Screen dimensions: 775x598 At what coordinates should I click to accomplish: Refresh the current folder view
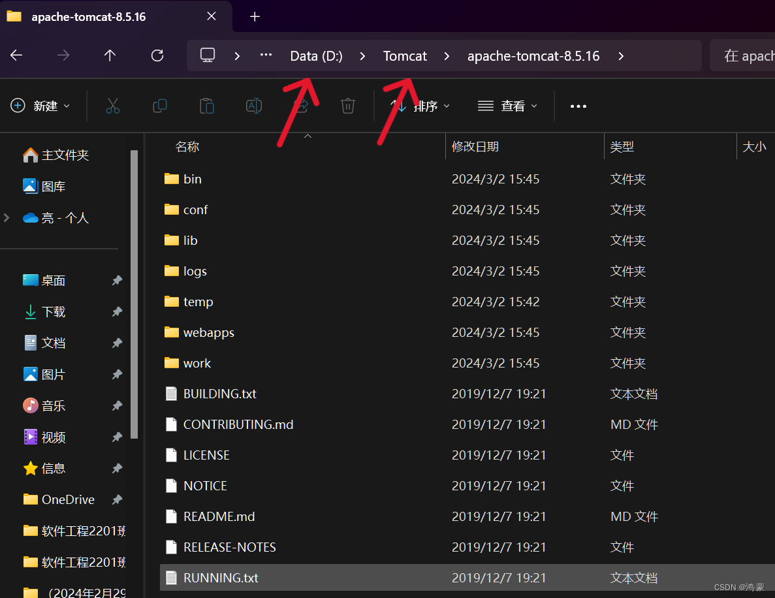[157, 55]
